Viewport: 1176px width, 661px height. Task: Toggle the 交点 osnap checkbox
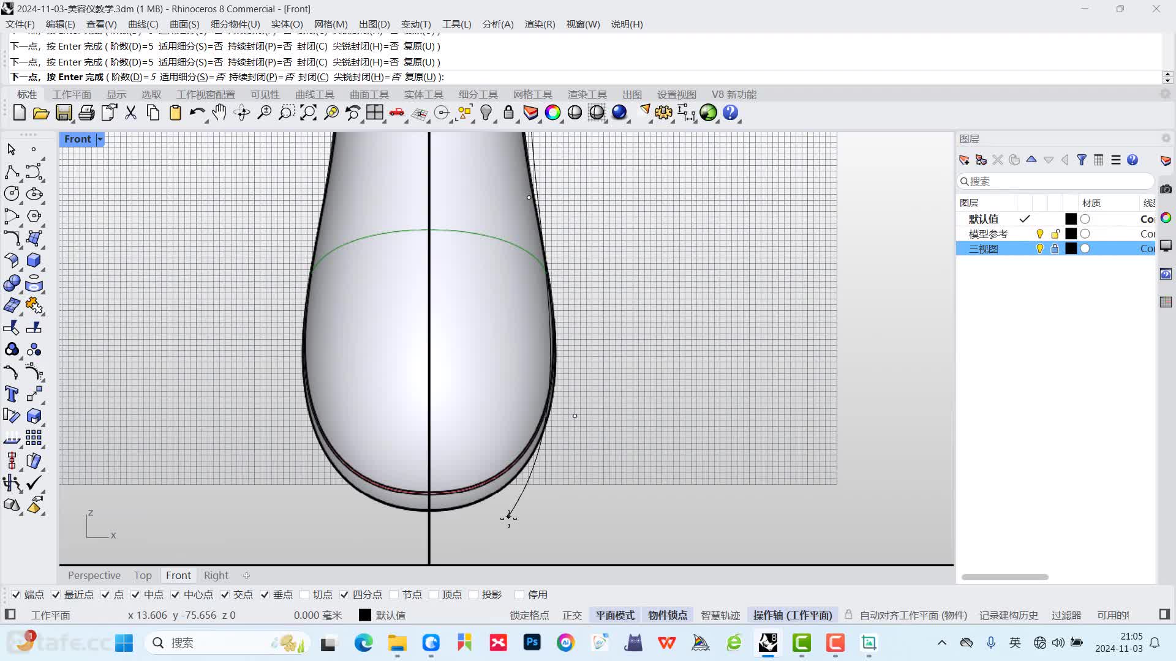click(x=225, y=594)
